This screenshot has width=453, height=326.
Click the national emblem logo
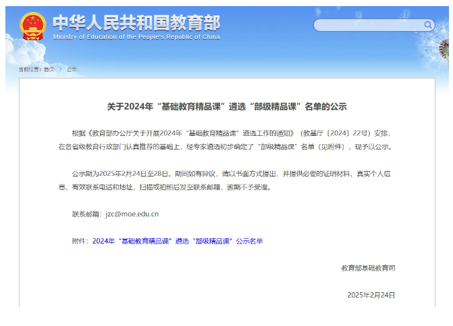[33, 26]
